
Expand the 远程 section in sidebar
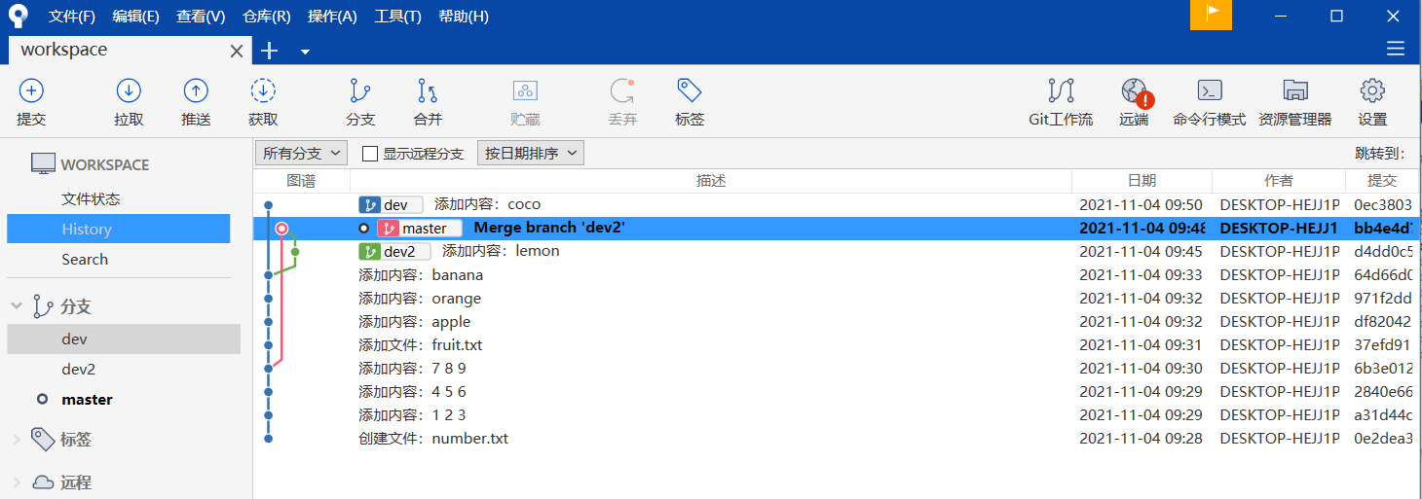17,482
